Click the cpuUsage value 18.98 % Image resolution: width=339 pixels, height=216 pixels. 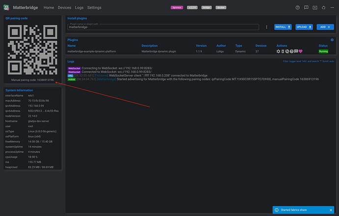click(x=32, y=157)
